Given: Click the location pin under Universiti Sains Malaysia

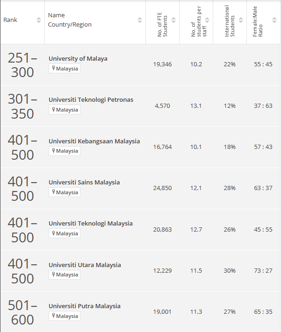Looking at the screenshot, I should [x=54, y=192].
